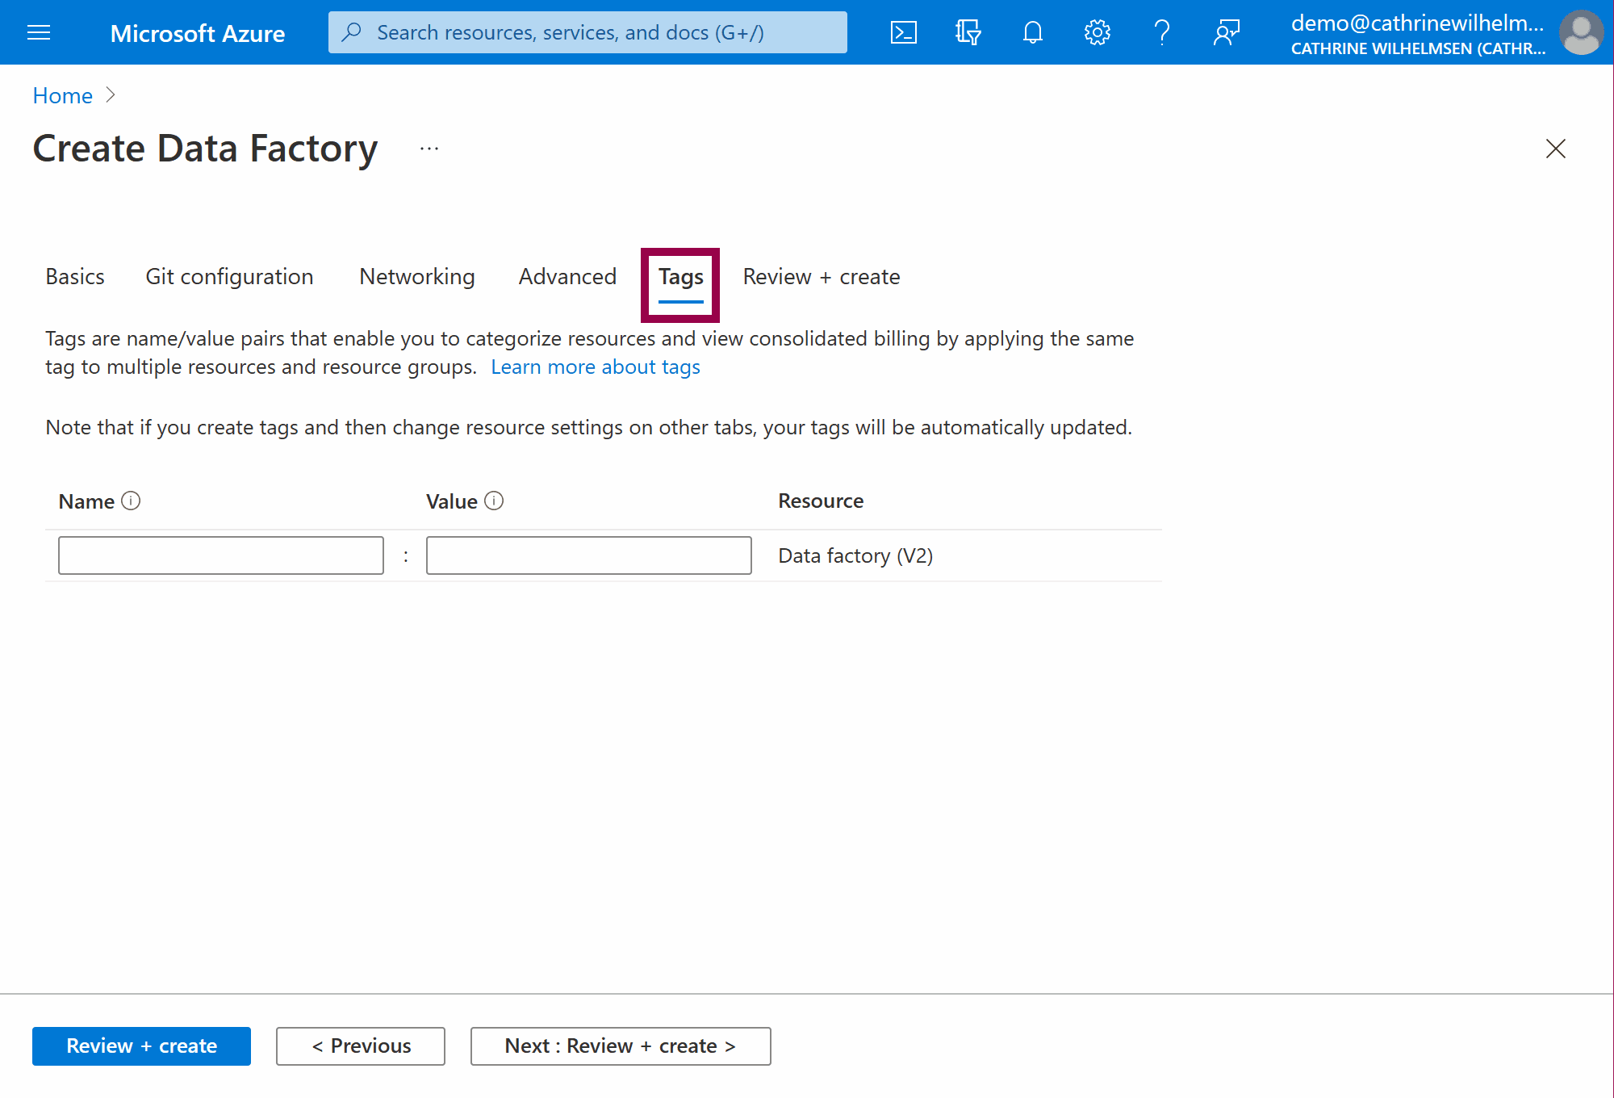Open the directory and subscription filter icon

(x=968, y=32)
